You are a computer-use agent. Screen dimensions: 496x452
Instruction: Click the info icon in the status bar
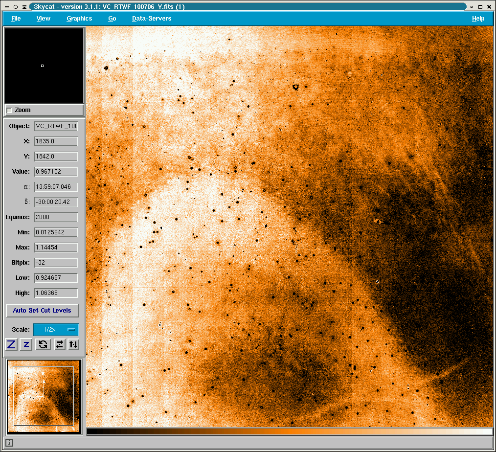[x=9, y=443]
